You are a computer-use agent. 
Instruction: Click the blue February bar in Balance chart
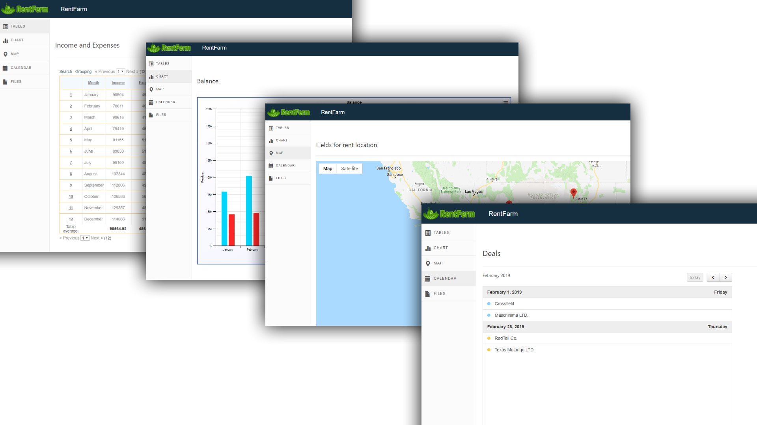coord(249,211)
